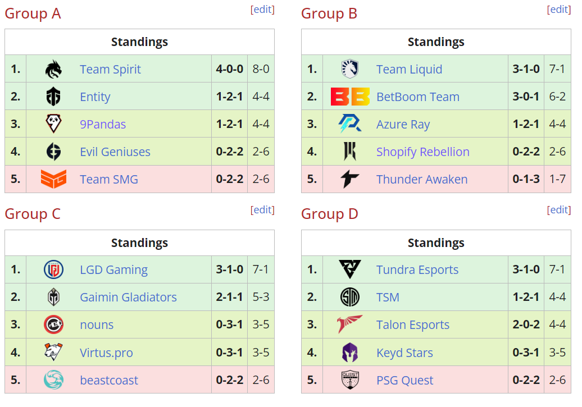582x407 pixels.
Task: Click the TSM logo icon
Action: click(x=350, y=298)
